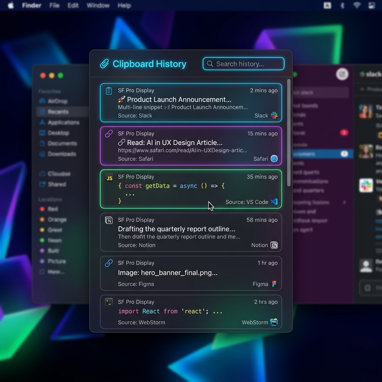Expand the chevron in Slack sidebar
Viewport: 382px width, 382px height.
(x=344, y=202)
